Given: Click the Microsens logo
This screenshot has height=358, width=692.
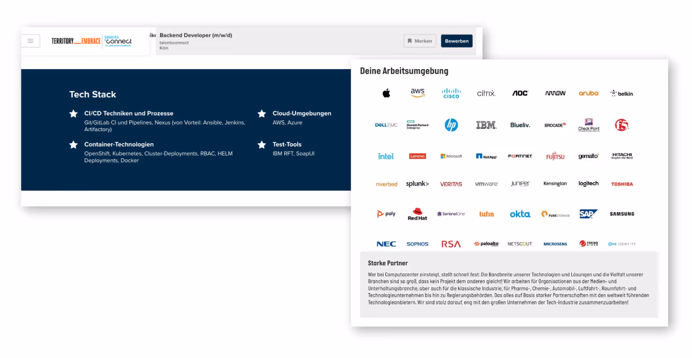Looking at the screenshot, I should 555,244.
